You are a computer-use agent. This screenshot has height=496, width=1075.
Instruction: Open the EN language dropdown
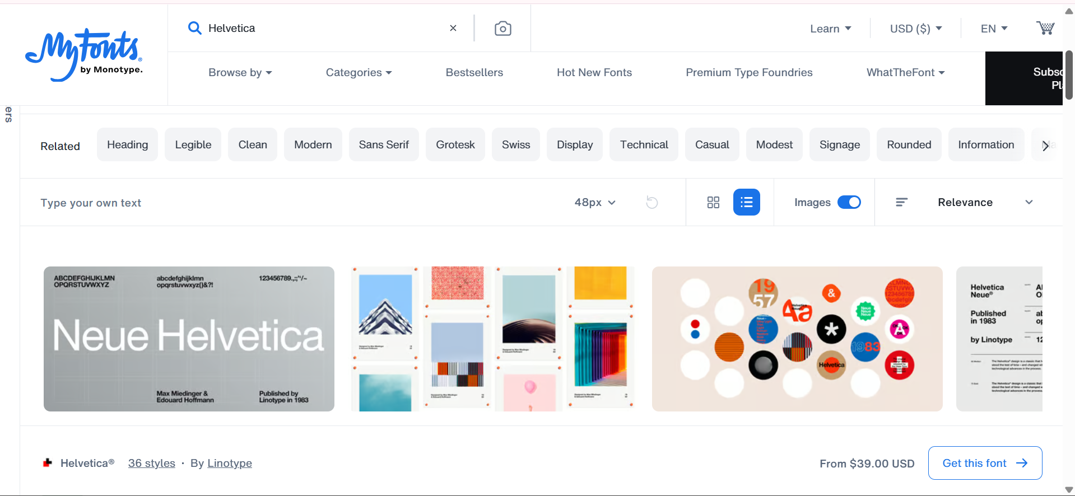coord(994,29)
